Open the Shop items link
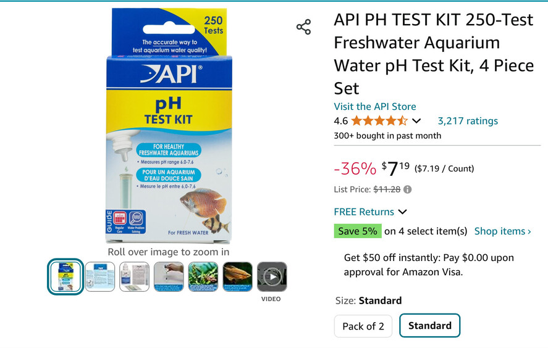 (x=502, y=231)
